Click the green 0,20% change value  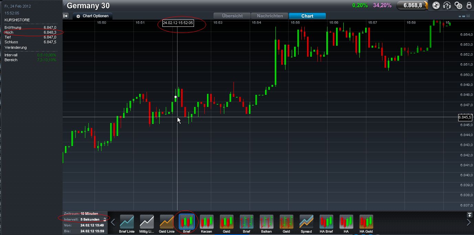click(360, 5)
